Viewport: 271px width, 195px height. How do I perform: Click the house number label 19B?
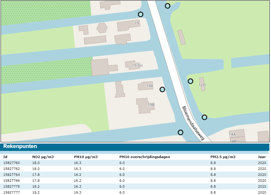pyautogui.click(x=151, y=105)
